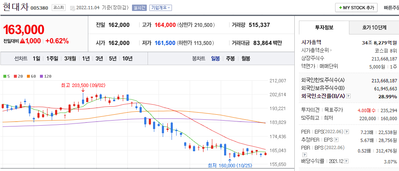Click the 액면가 value 5,000원
Viewport: 399px width, 171px height.
[x=378, y=67]
